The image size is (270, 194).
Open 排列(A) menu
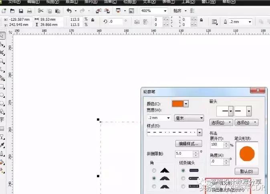point(91,2)
